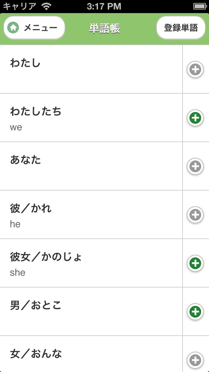Tap the あなた word row
This screenshot has height=372, width=209.
click(91, 166)
